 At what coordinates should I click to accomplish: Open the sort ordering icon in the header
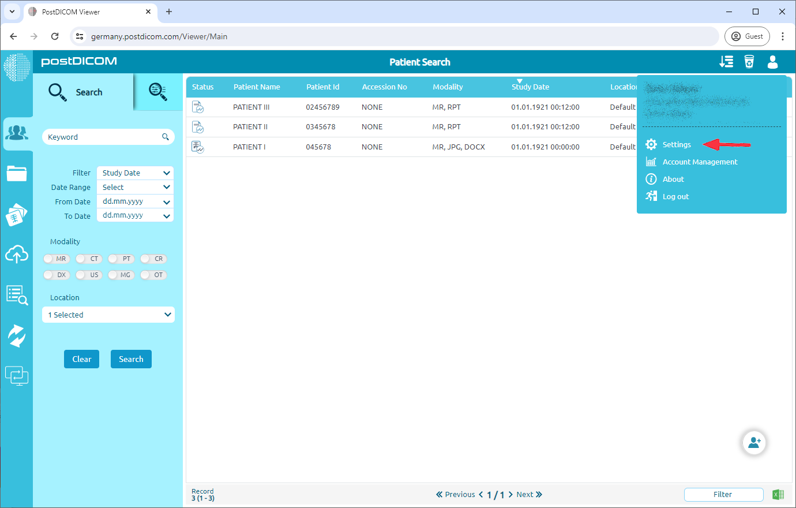coord(726,62)
